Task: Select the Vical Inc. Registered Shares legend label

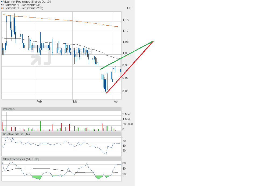Action: (x=27, y=2)
